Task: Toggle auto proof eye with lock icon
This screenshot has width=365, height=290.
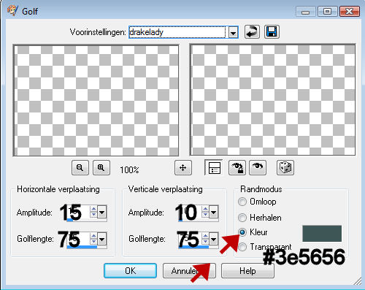Action: (237, 167)
